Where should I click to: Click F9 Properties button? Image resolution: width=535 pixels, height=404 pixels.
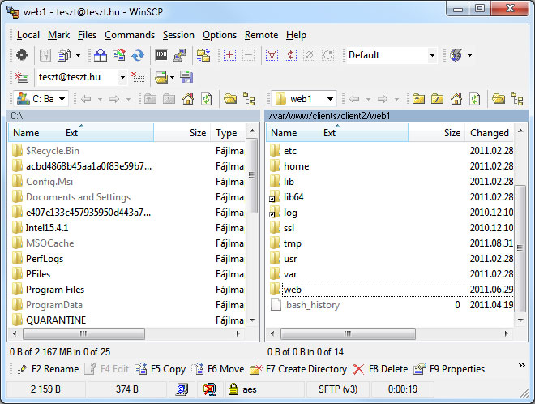(x=449, y=369)
